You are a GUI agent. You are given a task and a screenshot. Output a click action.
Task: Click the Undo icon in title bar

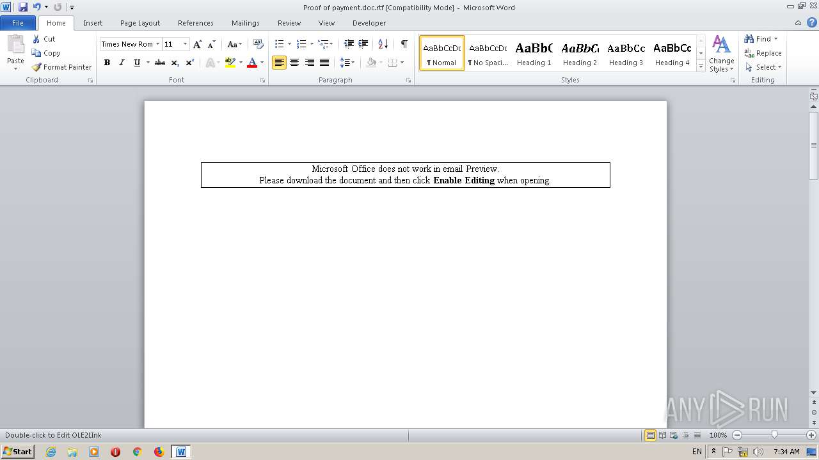[x=36, y=7]
